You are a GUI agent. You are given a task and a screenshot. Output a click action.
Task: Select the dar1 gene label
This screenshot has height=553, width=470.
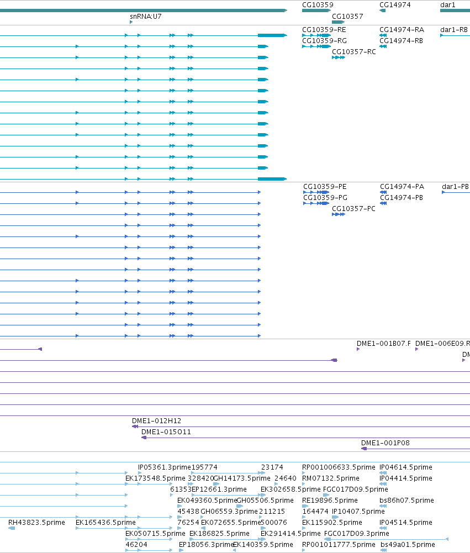click(448, 5)
